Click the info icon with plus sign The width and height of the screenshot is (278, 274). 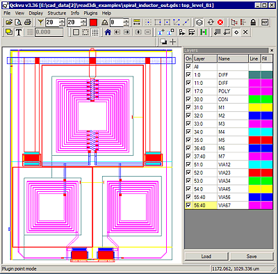click(x=161, y=32)
